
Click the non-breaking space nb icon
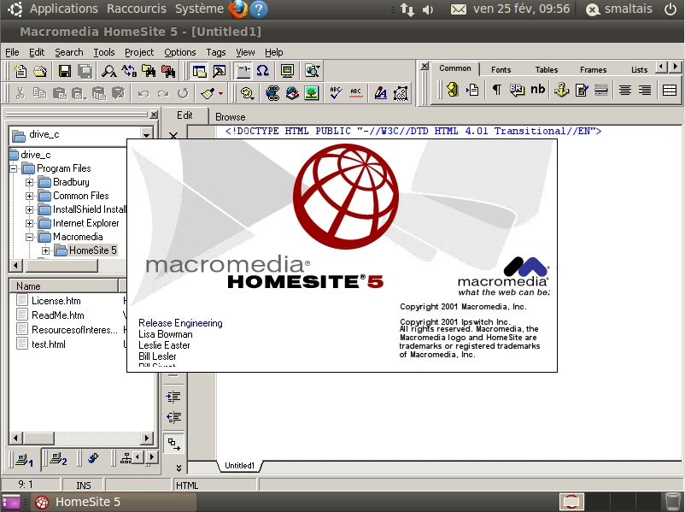click(537, 90)
